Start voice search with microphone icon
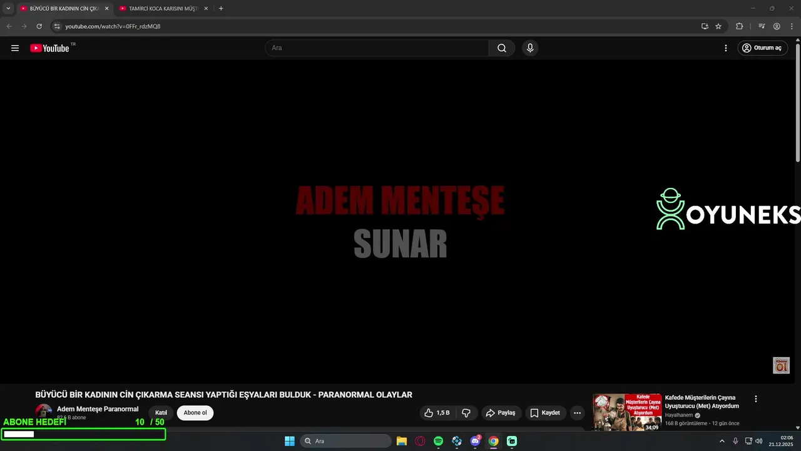801x451 pixels. pyautogui.click(x=530, y=48)
